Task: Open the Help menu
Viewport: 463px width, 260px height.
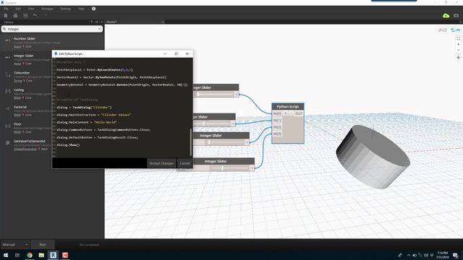Action: click(81, 9)
